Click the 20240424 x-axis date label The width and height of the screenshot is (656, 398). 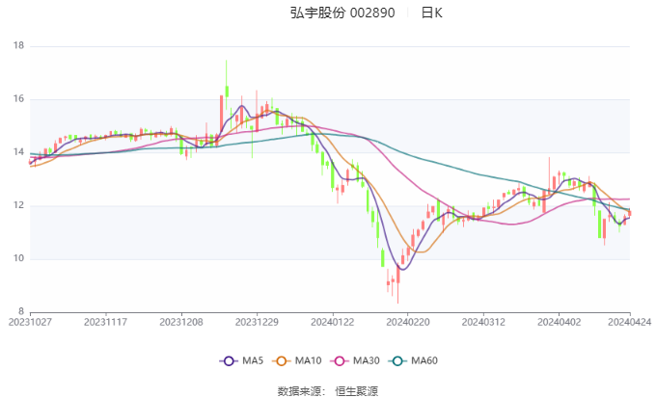coord(629,322)
